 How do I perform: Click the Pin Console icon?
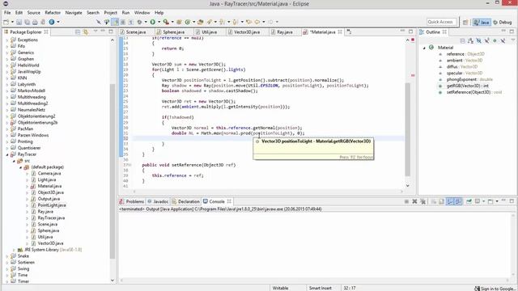coord(469,201)
